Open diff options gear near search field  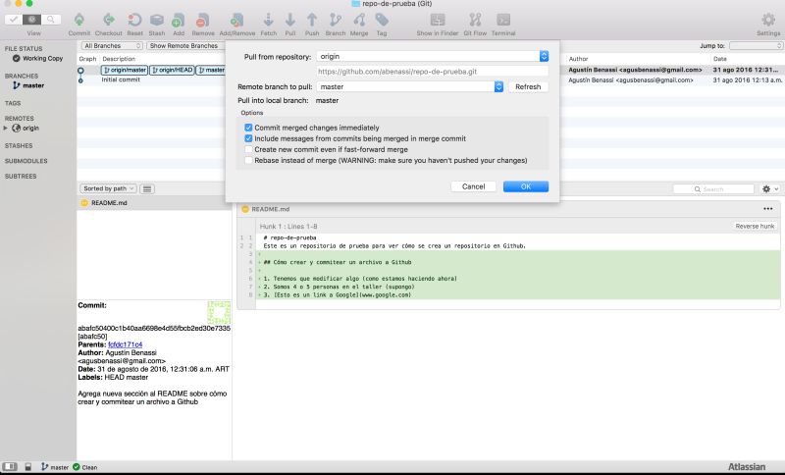(x=770, y=188)
